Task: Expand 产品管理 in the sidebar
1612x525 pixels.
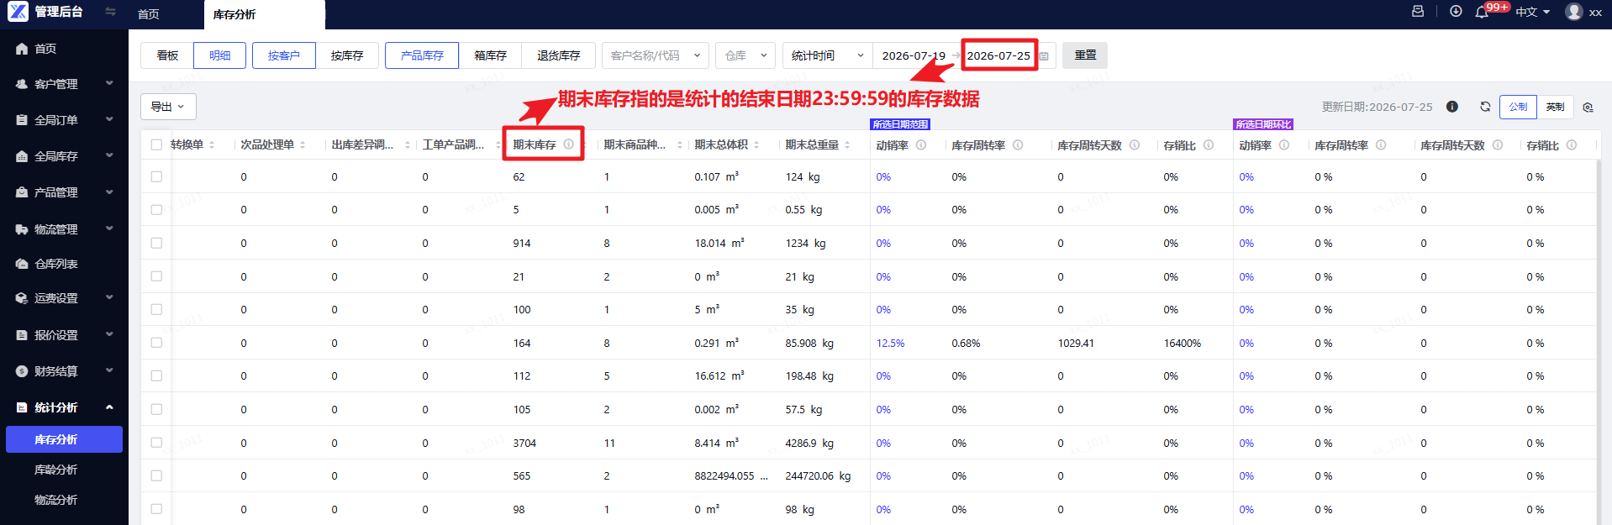Action: point(64,192)
